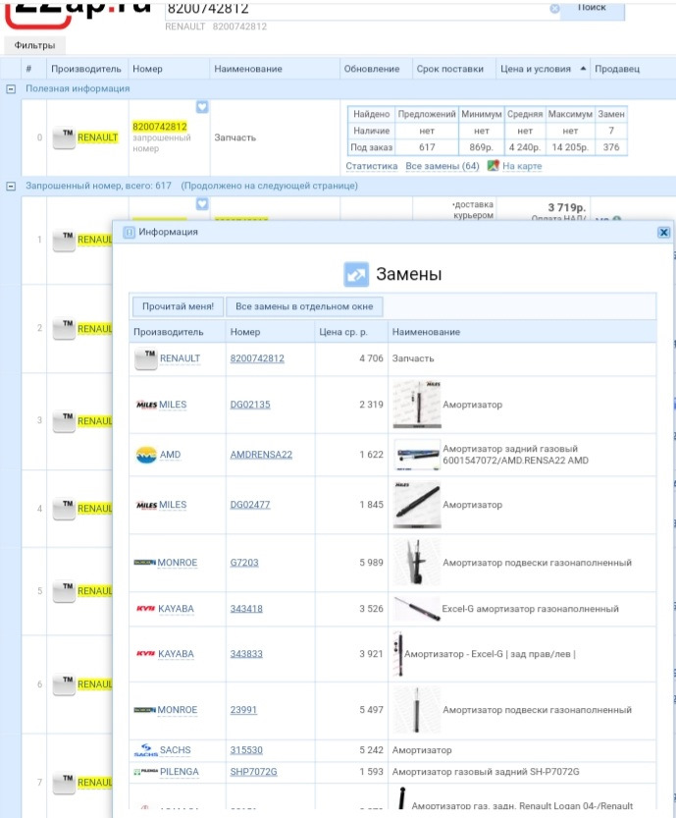
Task: Open the KAYABA 343418 product thumbnail
Action: (417, 609)
